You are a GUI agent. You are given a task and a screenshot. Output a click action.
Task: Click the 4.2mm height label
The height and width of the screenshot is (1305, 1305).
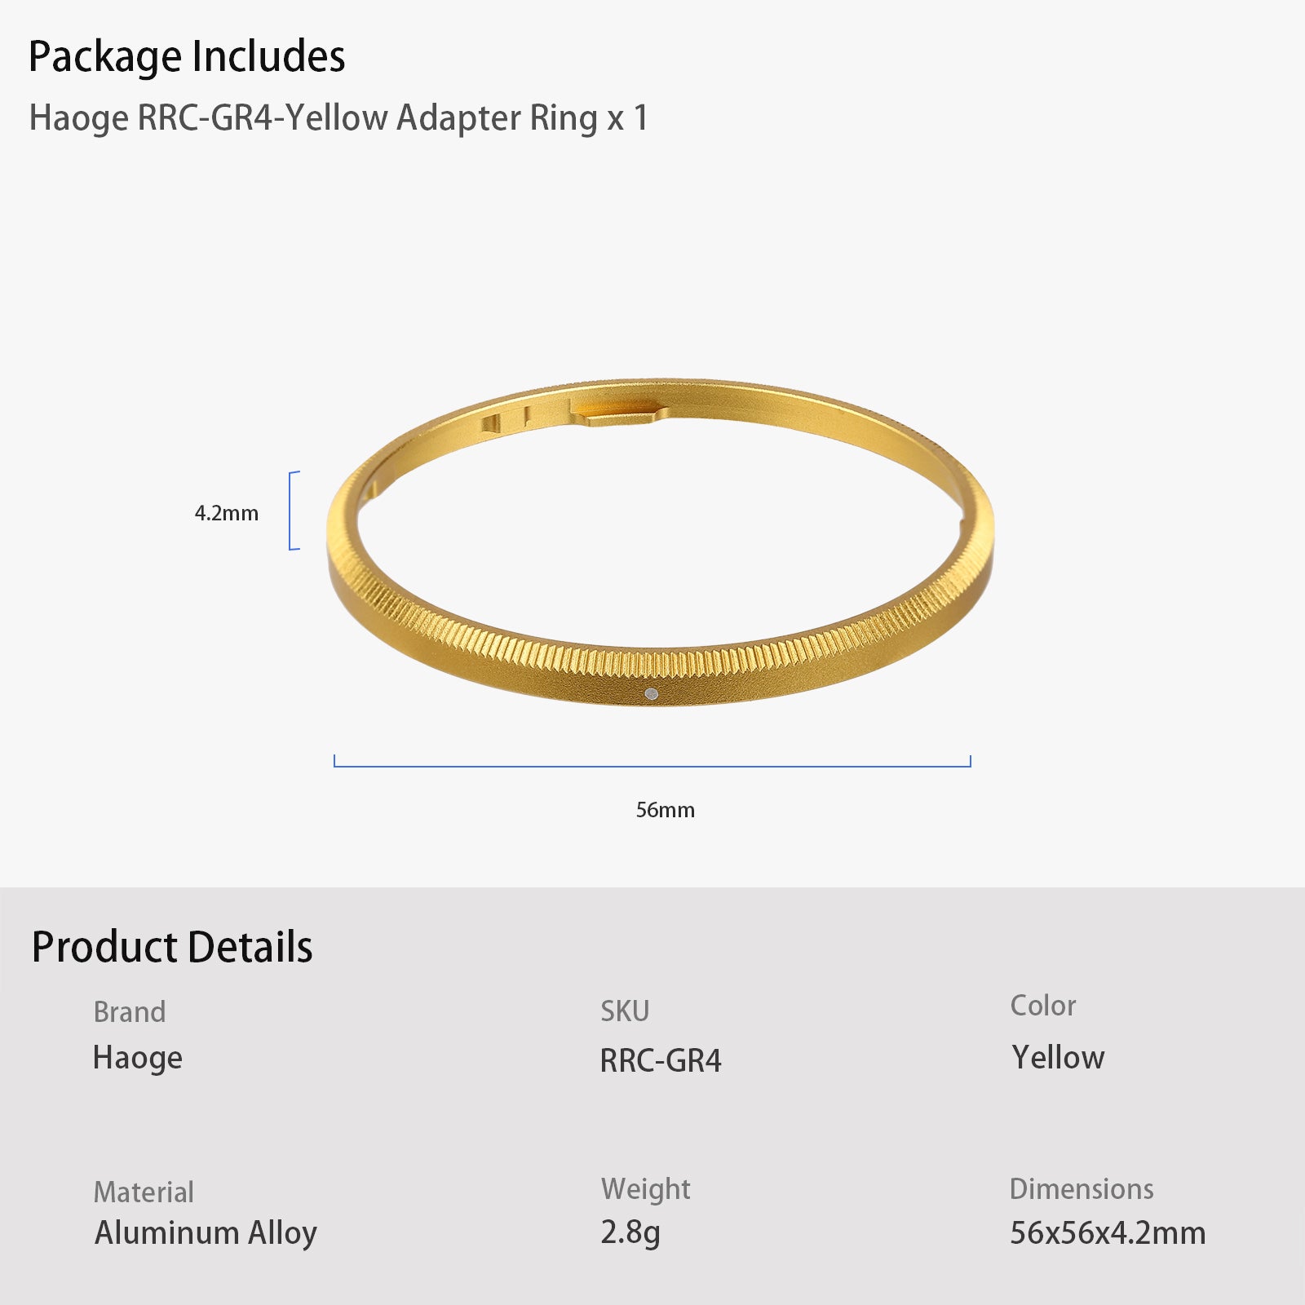pyautogui.click(x=226, y=513)
